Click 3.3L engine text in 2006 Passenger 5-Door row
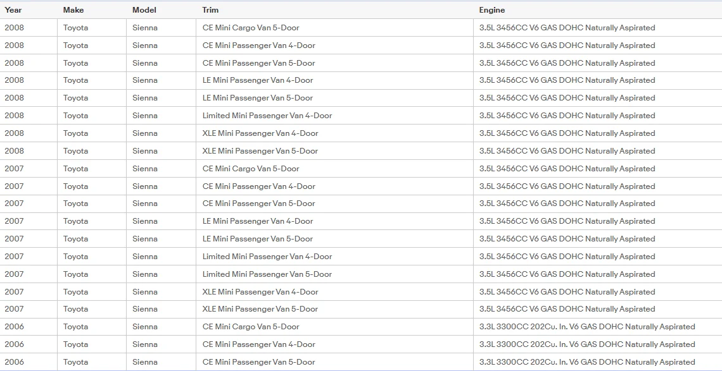Image resolution: width=722 pixels, height=371 pixels. point(587,362)
